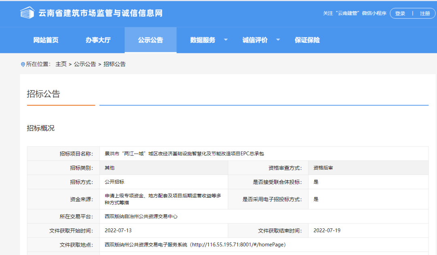This screenshot has width=437, height=255.
Task: Select the 公示公告 tab
Action: pyautogui.click(x=151, y=40)
